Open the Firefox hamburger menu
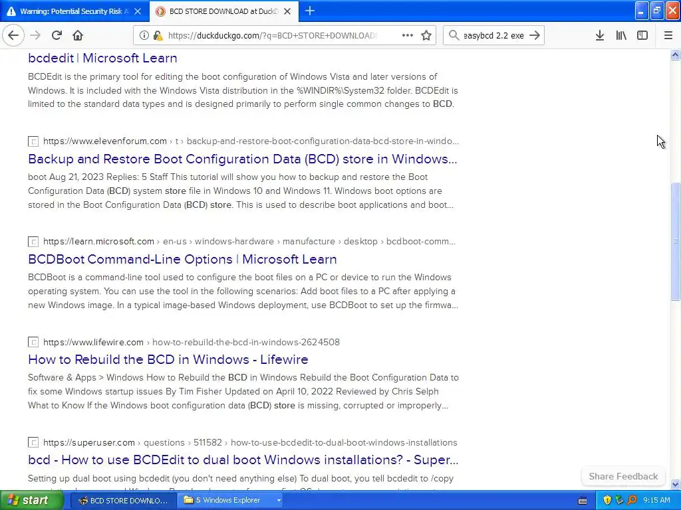This screenshot has width=681, height=510. 668,35
